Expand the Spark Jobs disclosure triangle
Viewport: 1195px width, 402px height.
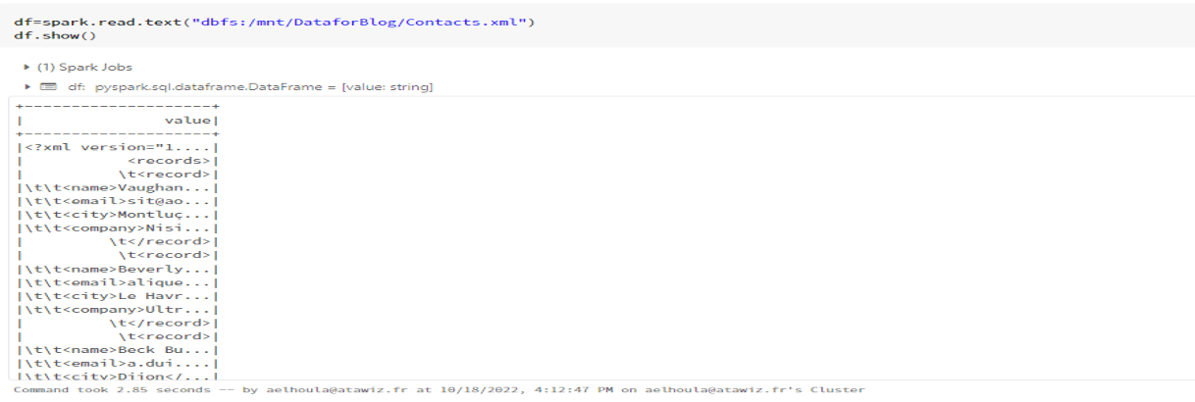26,67
